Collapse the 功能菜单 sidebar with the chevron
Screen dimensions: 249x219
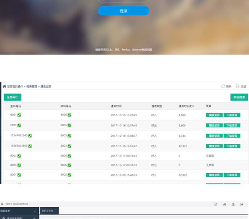[35, 211]
